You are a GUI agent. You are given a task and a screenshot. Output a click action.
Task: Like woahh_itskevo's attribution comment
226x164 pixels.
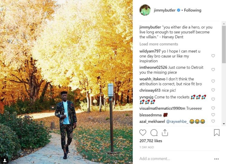[213, 81]
